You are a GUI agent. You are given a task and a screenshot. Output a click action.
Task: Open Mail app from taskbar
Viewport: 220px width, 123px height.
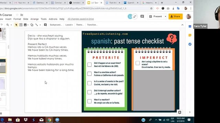point(41,120)
